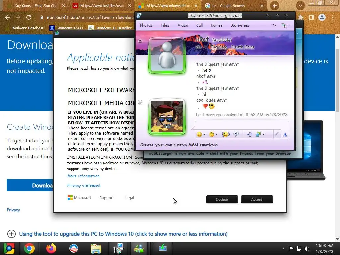The image size is (340, 255).
Task: Open the Files menu in chat window
Action: point(165,25)
